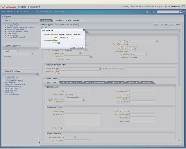
Task: Close the Tag This Item dialog
Action: pyautogui.click(x=84, y=30)
